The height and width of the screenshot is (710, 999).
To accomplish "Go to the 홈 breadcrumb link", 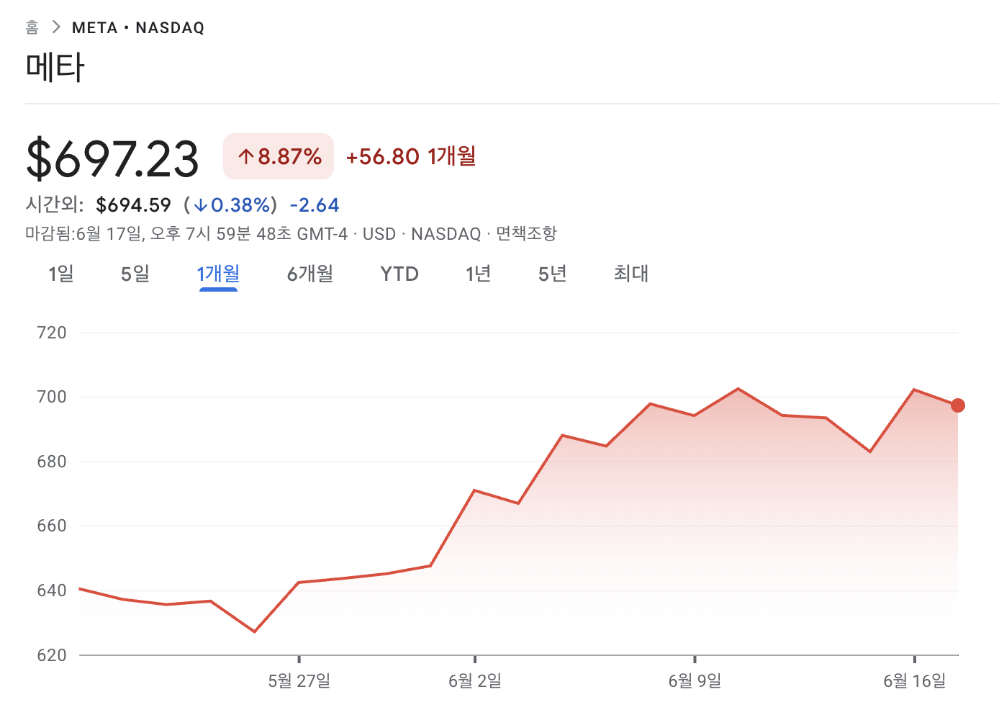I will pos(32,27).
